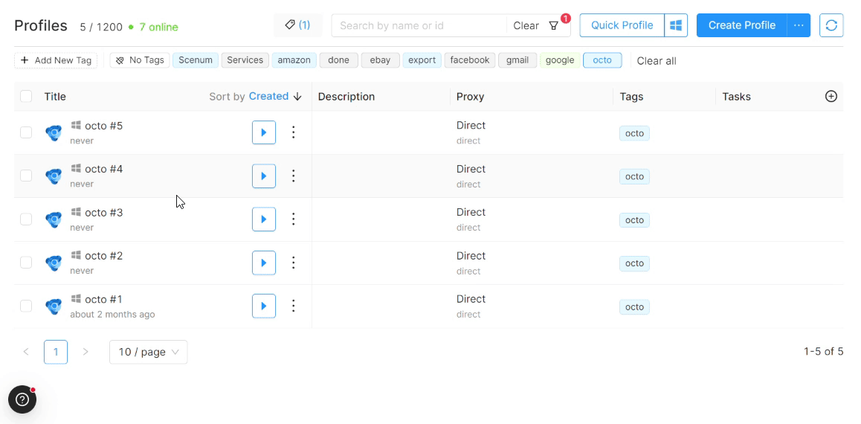Clear the search field

(x=526, y=26)
